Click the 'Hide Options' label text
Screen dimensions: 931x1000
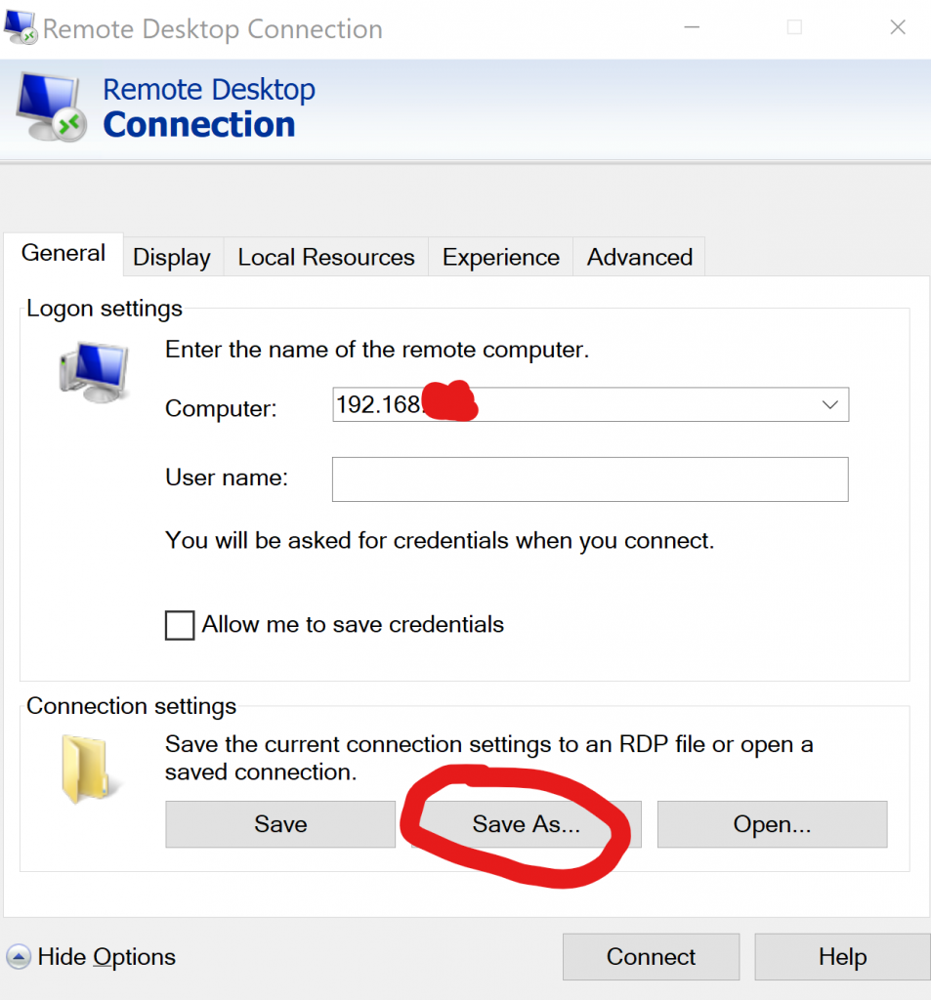[106, 957]
